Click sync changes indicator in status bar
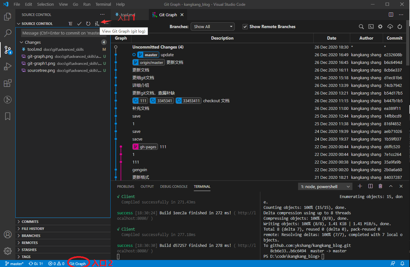Viewport: 410px width, 267px height. pos(36,263)
